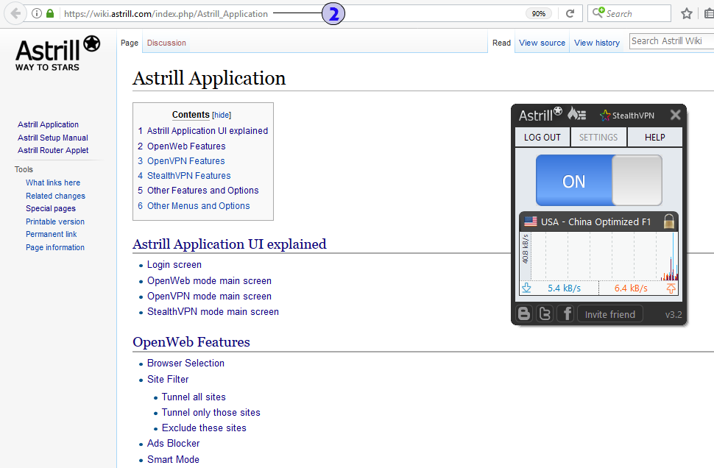
Task: Toggle the Astrill VPN ON switch
Action: pyautogui.click(x=598, y=181)
